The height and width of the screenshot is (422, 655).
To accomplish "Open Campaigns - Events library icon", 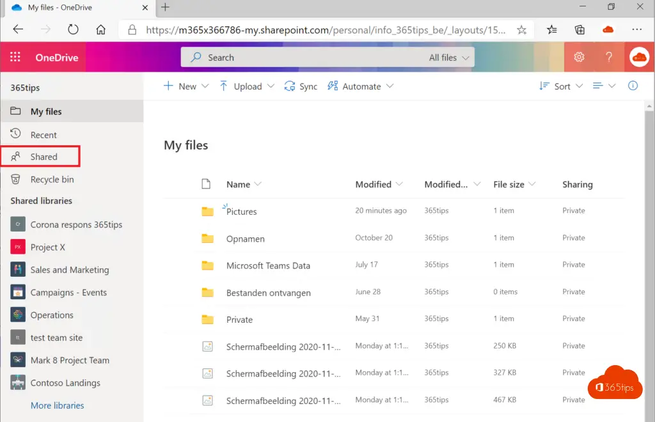I will coord(17,292).
